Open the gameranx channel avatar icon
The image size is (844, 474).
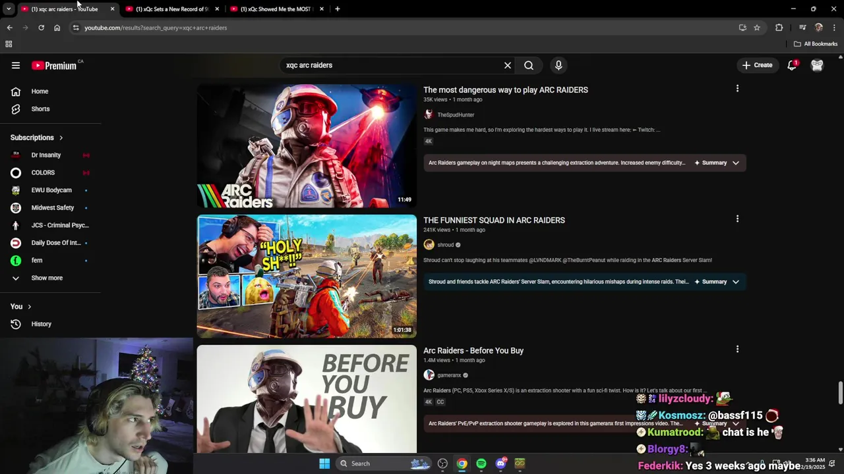(x=429, y=375)
